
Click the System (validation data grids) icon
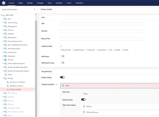click(x=5, y=67)
